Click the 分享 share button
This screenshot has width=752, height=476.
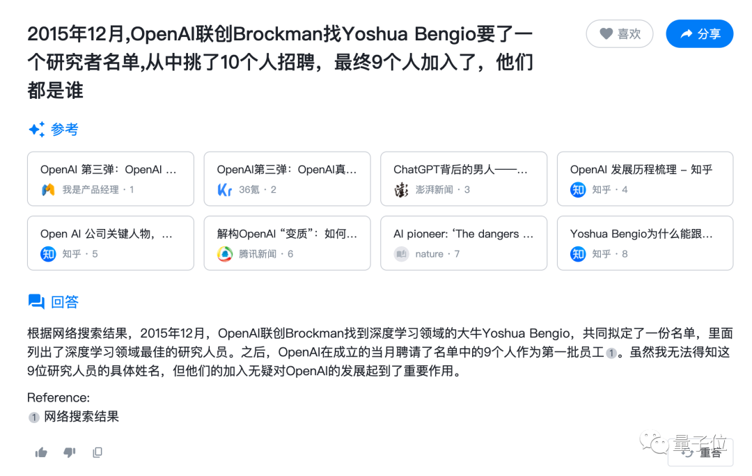click(x=699, y=33)
